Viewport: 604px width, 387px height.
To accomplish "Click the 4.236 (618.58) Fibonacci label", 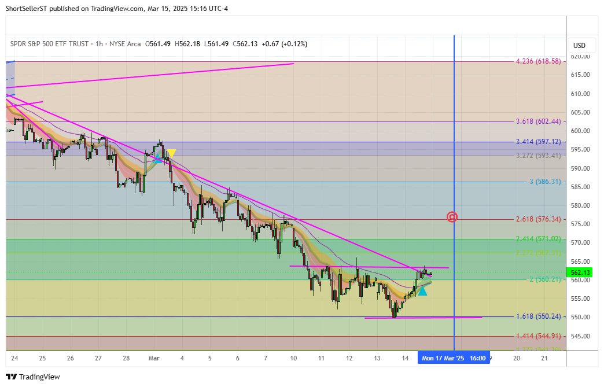I will [539, 61].
